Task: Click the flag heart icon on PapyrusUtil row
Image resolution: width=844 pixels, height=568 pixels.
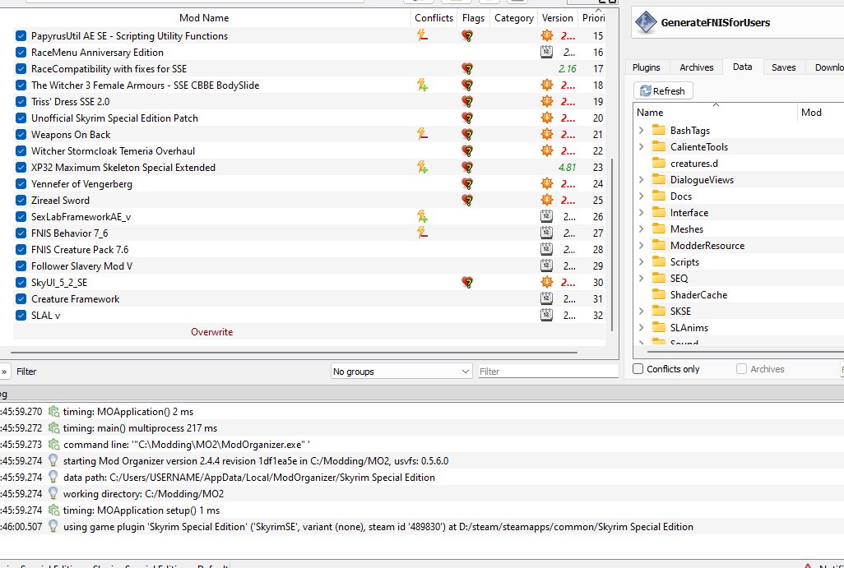Action: 467,36
